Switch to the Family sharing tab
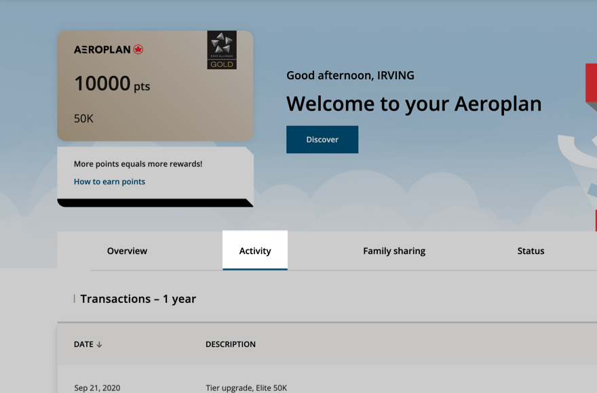This screenshot has height=393, width=597. coord(394,251)
